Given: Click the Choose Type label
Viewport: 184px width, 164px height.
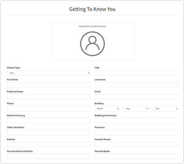Looking at the screenshot, I should tap(13, 68).
